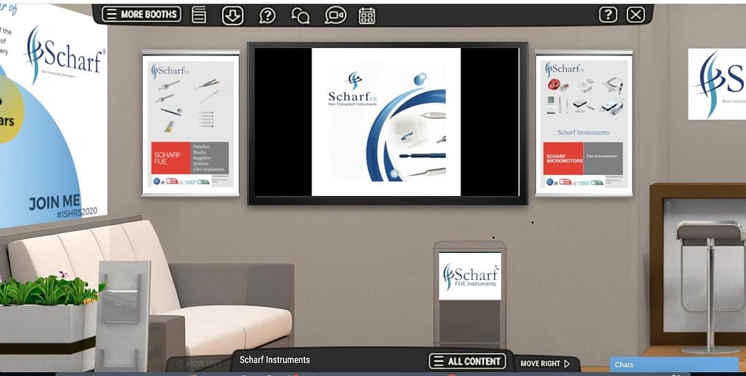The width and height of the screenshot is (746, 376).
Task: Open the Scharf Micromotors poster on right
Action: click(584, 123)
